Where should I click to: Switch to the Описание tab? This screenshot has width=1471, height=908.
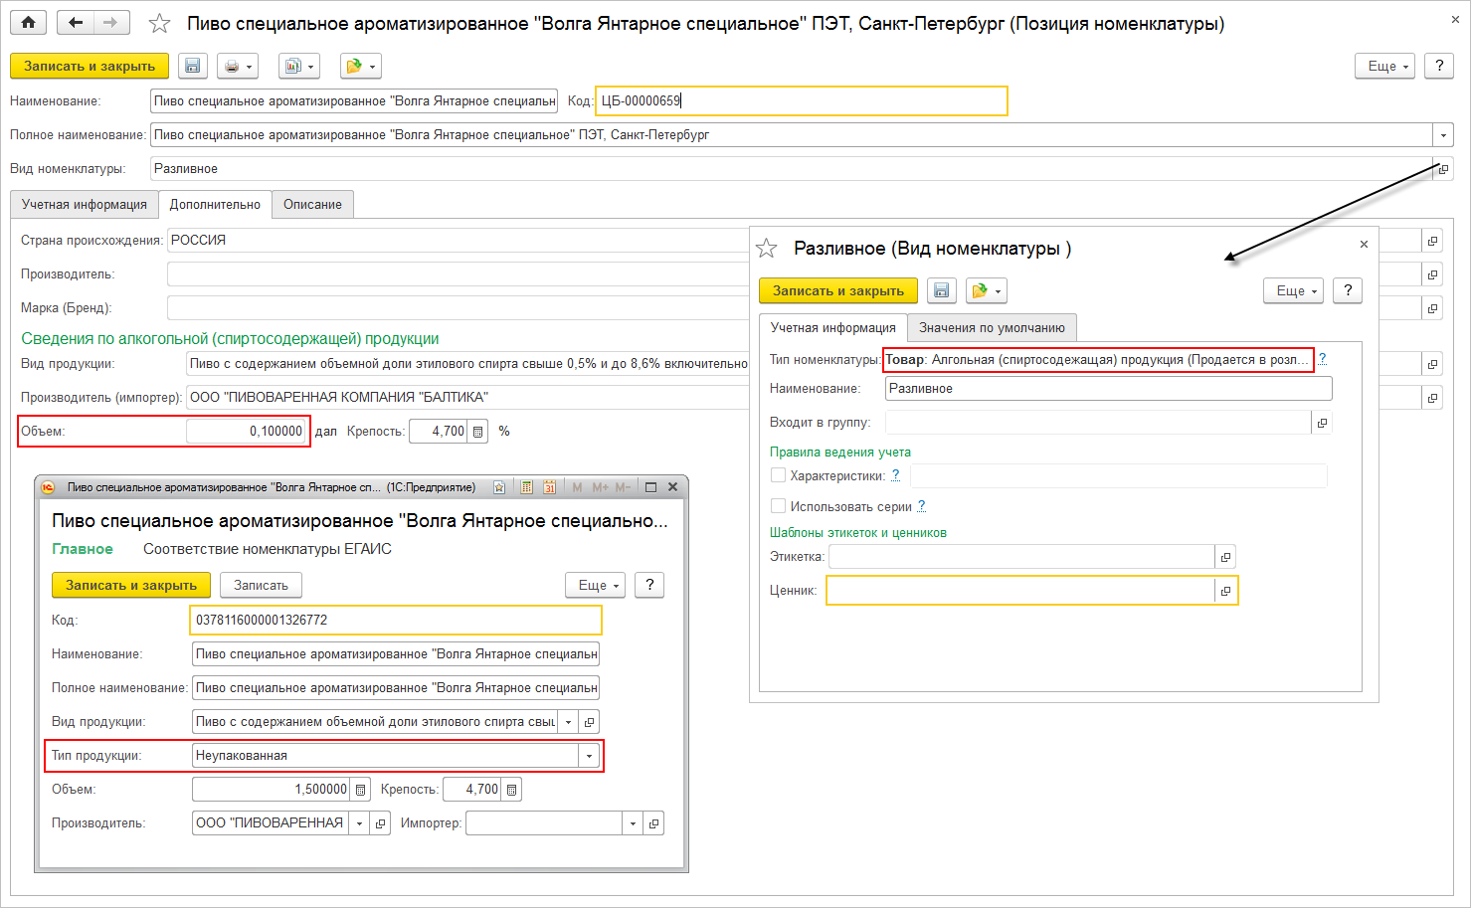tap(312, 205)
